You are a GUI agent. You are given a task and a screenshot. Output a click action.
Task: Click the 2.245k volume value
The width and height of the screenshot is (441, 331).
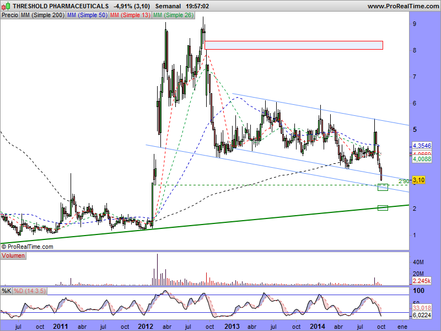422,281
